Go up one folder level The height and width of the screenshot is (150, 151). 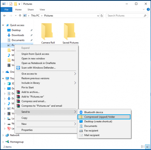[20, 16]
